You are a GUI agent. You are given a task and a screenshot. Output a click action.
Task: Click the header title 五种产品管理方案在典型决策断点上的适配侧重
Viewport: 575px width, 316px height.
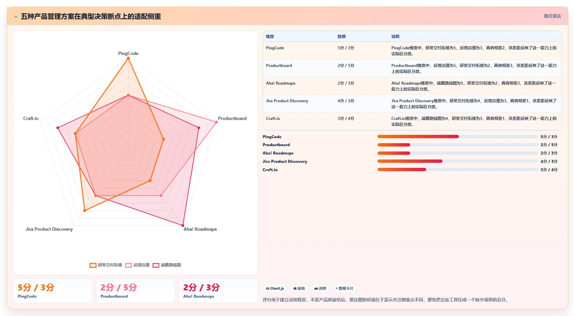coord(91,16)
